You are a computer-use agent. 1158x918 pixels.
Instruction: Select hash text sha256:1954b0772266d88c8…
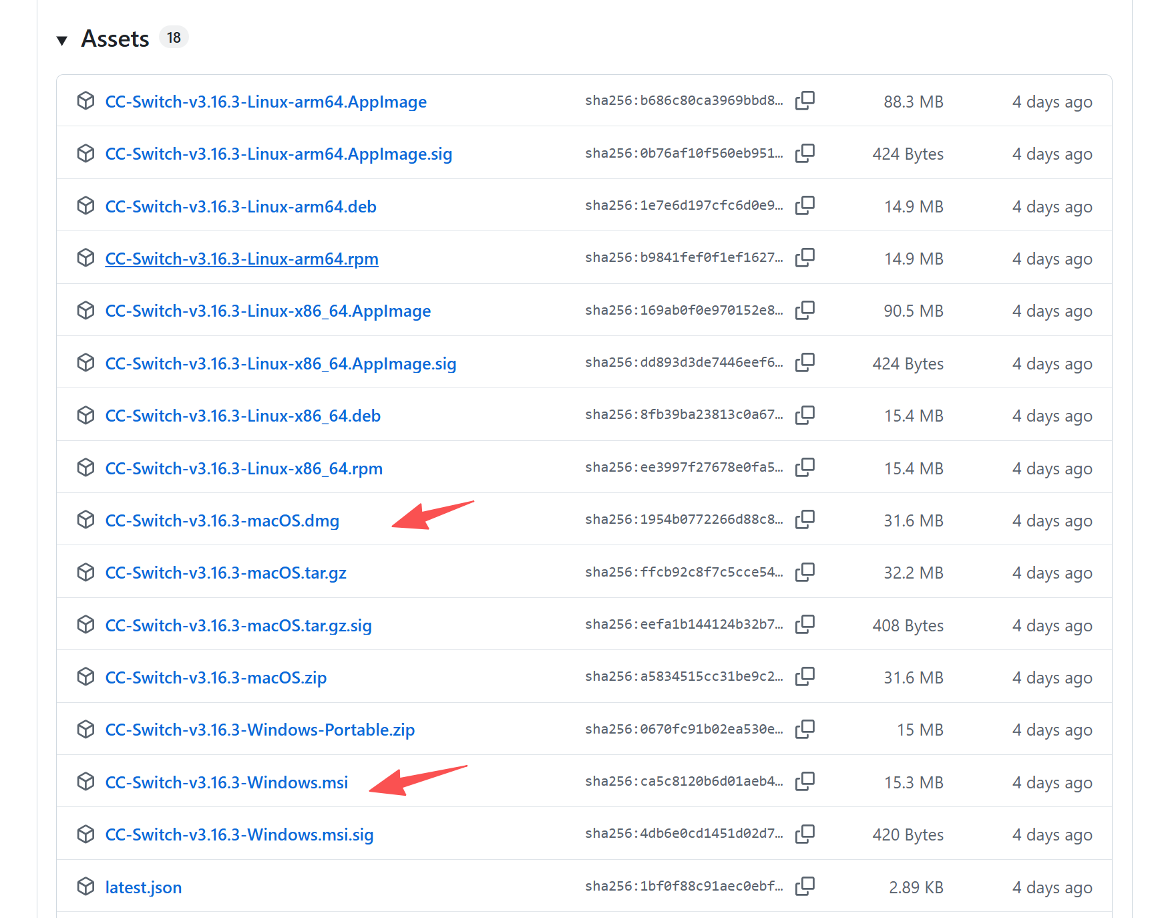[x=684, y=520]
